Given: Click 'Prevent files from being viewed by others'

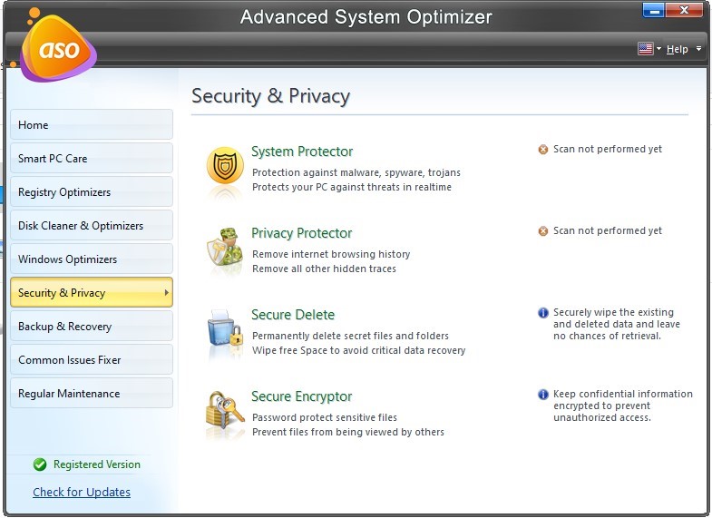Looking at the screenshot, I should pos(347,432).
